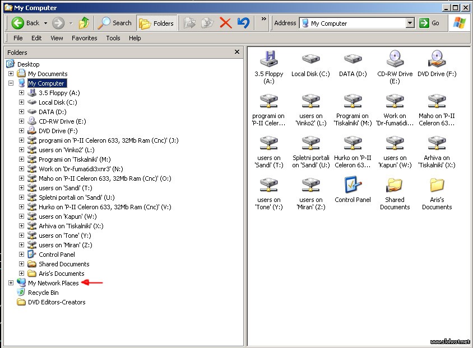Select users on 'Miran' (Z:) tree row
This screenshot has height=348, width=473.
66,245
